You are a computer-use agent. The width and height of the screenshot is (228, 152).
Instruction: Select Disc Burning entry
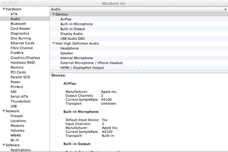click(x=21, y=38)
